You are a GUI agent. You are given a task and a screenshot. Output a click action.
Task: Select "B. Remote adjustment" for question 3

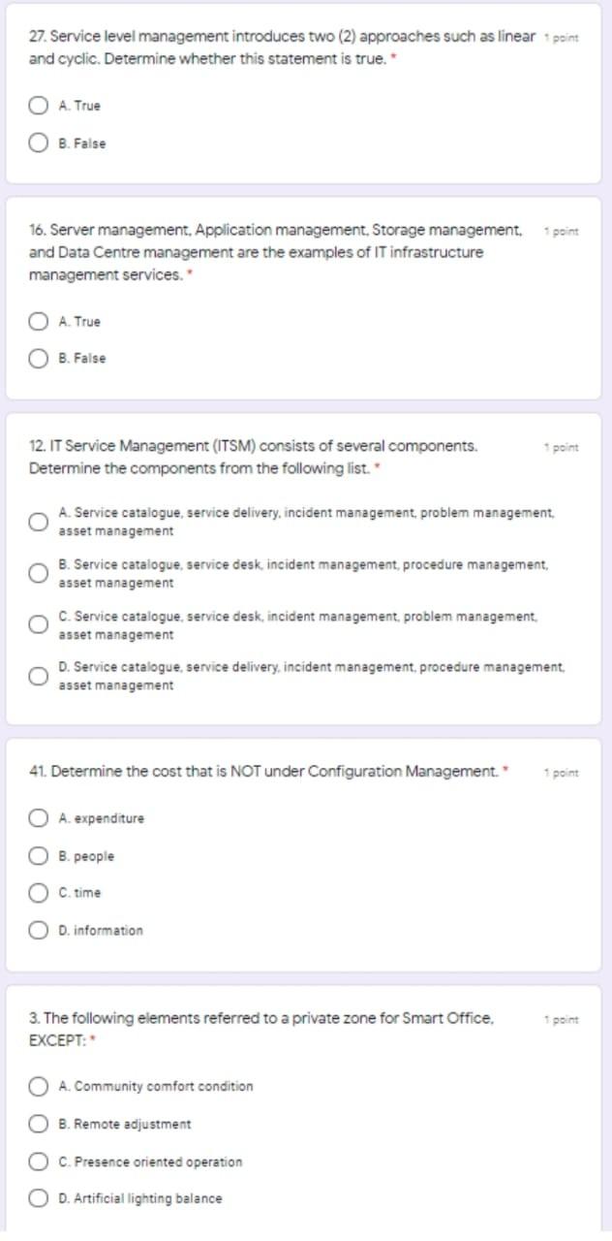click(38, 1124)
